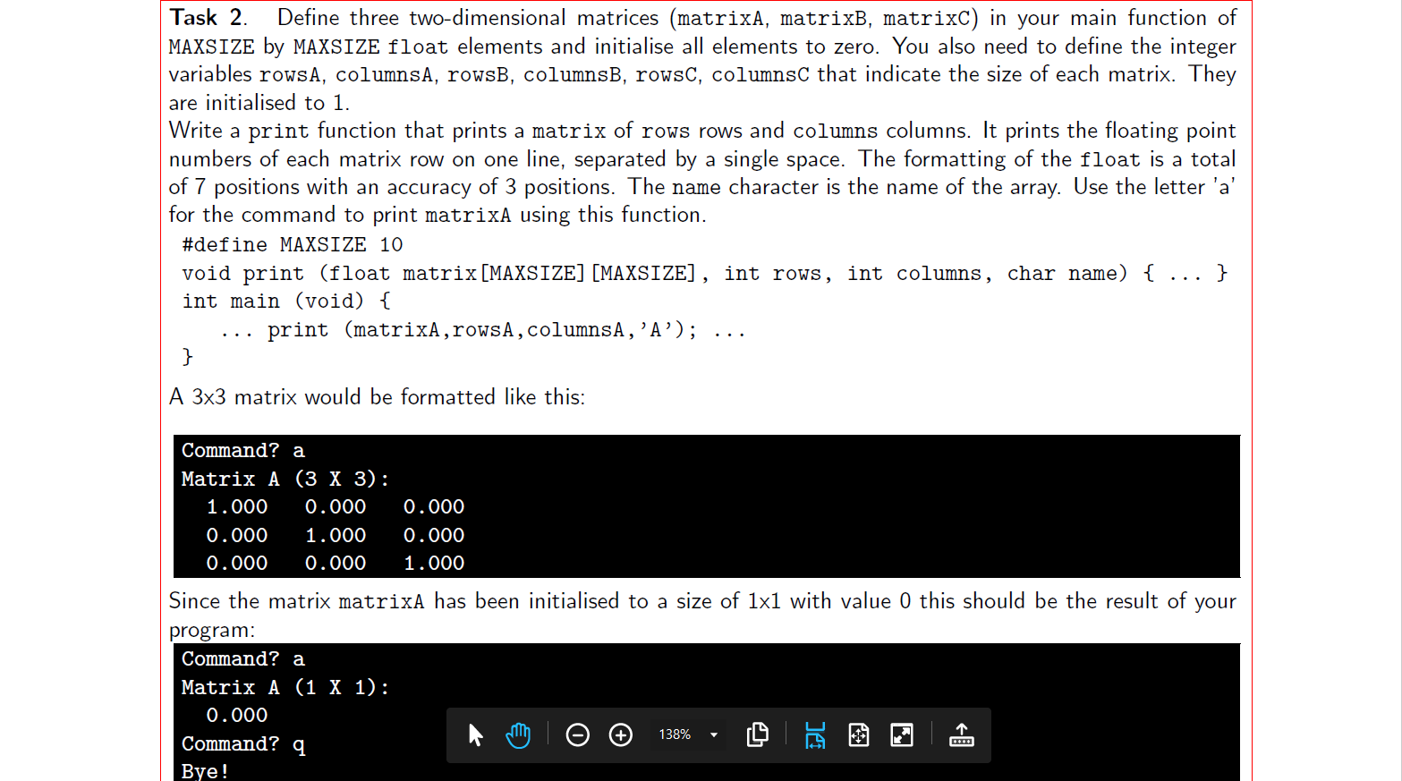Click the fit-to-page icon
Image resolution: width=1402 pixels, height=781 pixels.
pyautogui.click(x=858, y=734)
